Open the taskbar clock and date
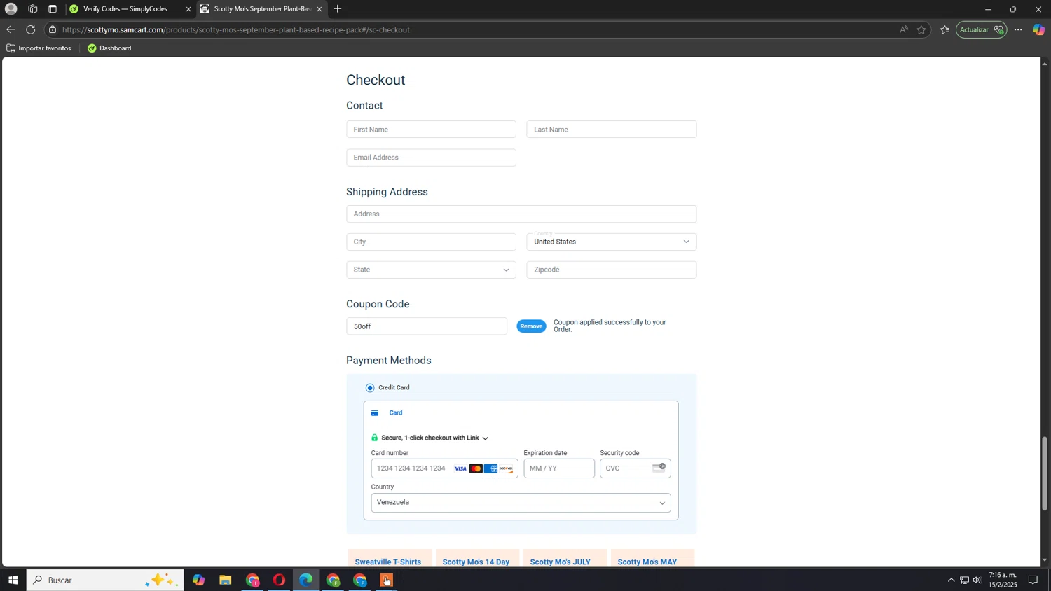 (1003, 580)
